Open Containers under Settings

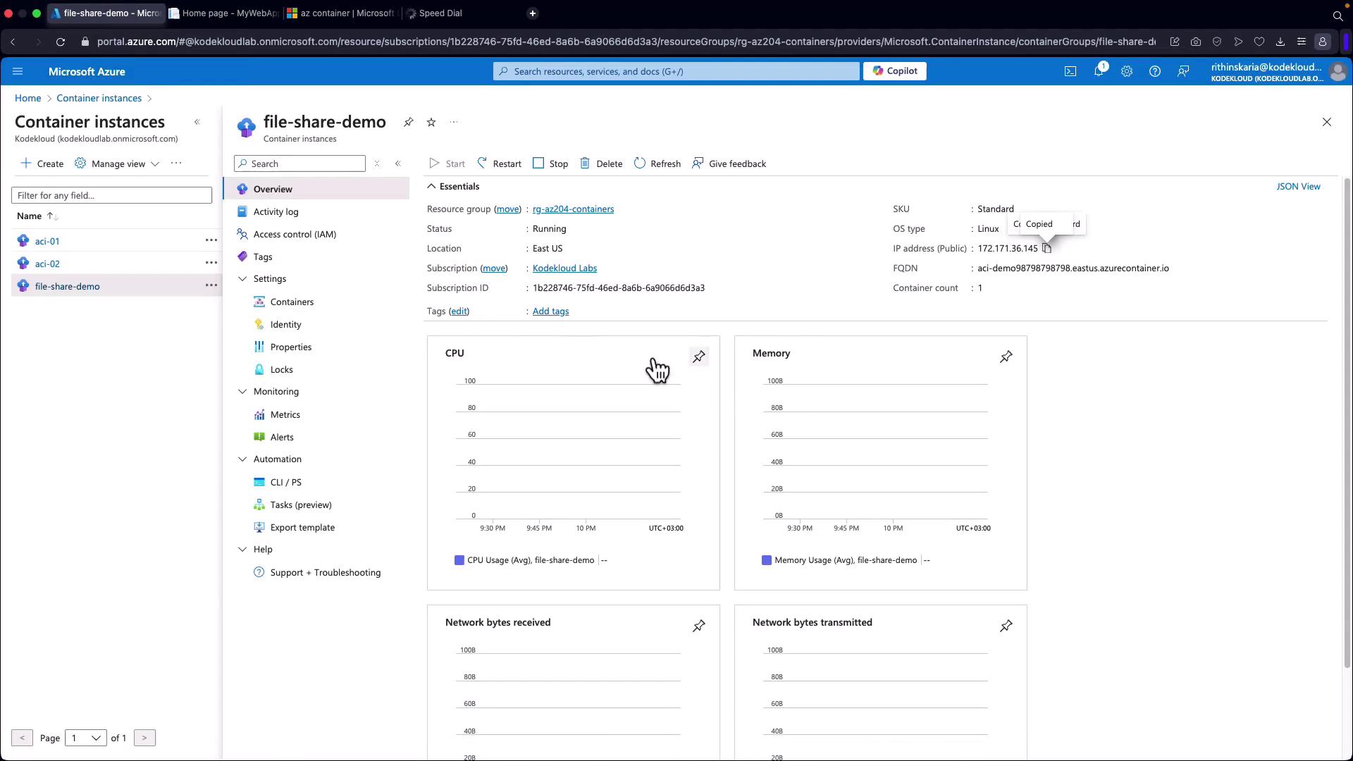[x=292, y=302]
